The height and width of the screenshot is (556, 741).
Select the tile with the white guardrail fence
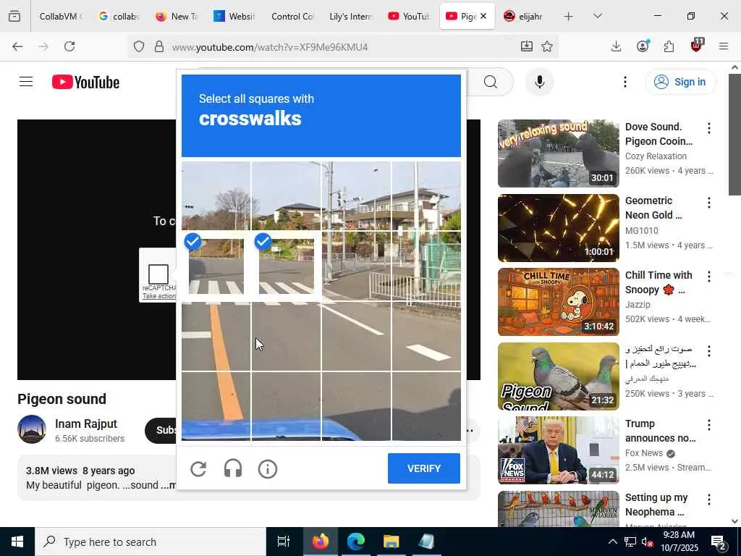356,266
